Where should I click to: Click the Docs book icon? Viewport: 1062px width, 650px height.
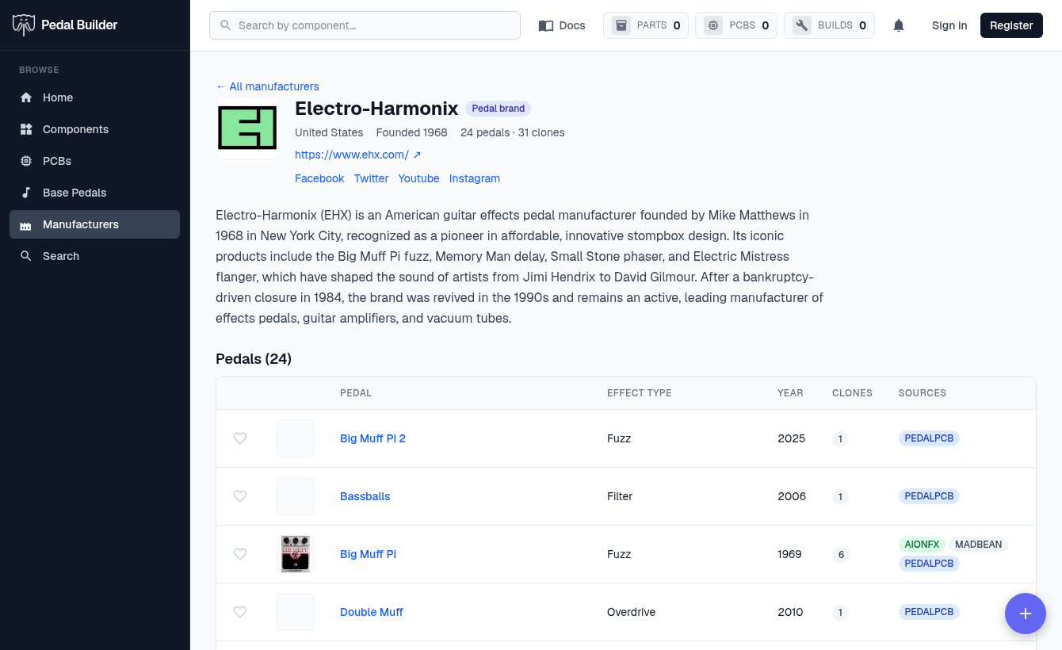546,25
